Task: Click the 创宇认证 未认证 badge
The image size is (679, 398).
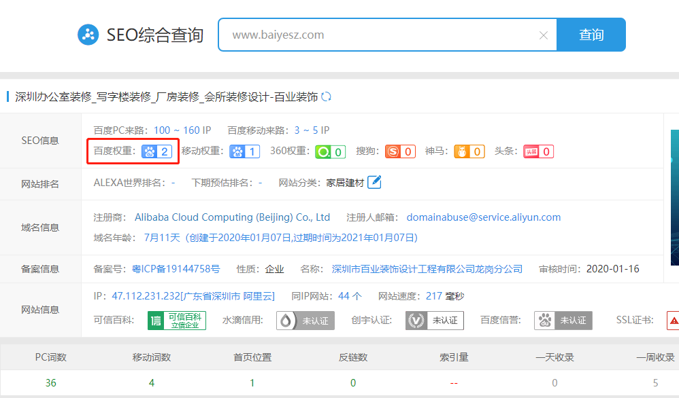Action: (434, 321)
